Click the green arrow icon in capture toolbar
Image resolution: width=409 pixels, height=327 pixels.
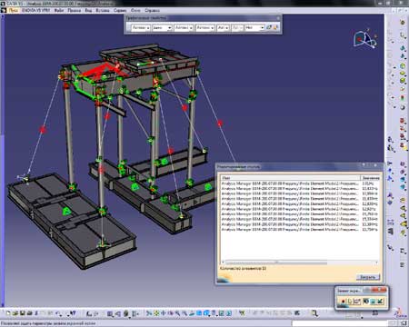click(x=381, y=302)
